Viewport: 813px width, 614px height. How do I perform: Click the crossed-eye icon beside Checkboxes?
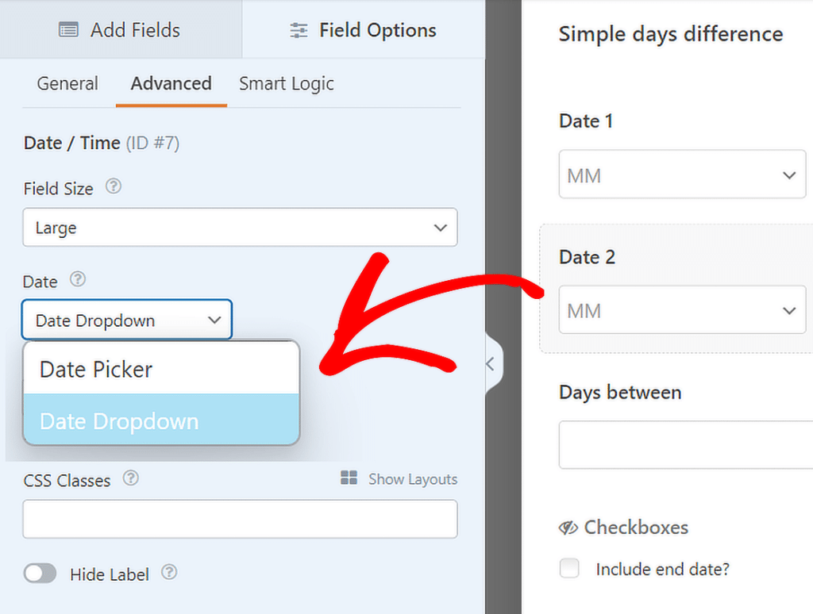pyautogui.click(x=568, y=527)
